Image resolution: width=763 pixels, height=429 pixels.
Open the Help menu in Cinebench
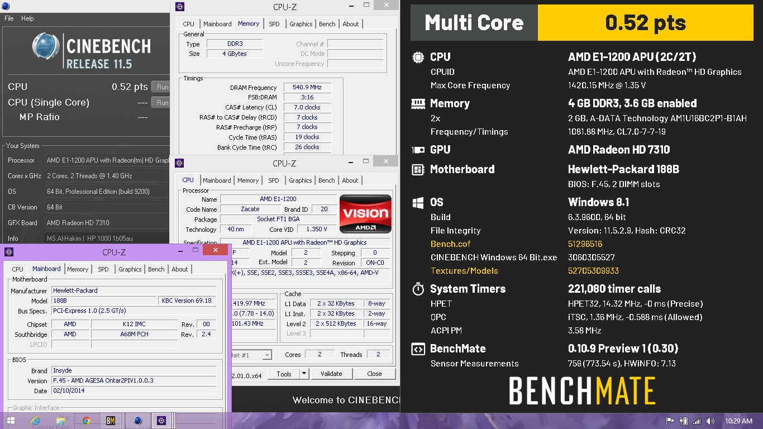[x=27, y=18]
